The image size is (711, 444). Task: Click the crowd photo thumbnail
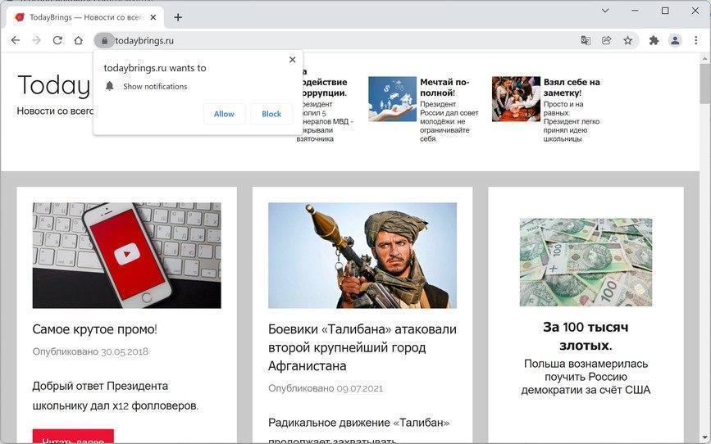tap(516, 99)
